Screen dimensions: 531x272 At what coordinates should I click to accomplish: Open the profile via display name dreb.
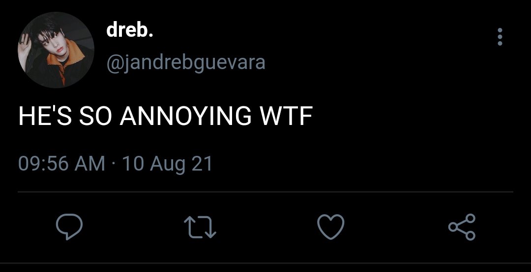point(130,30)
